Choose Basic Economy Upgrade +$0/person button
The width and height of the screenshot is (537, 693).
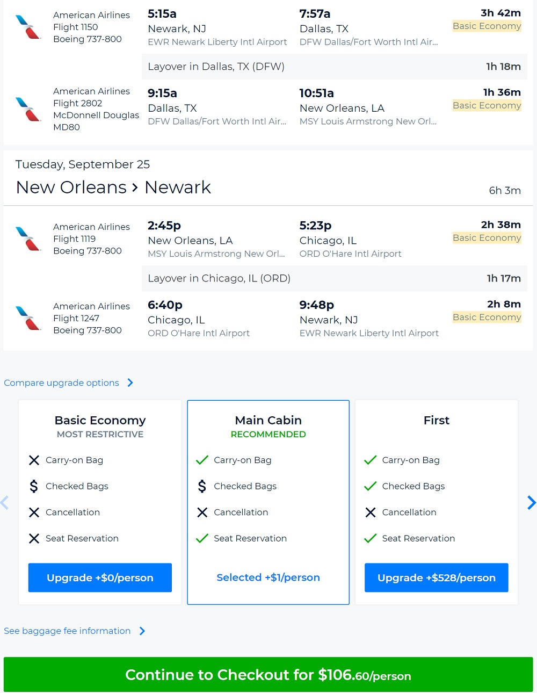coord(100,577)
